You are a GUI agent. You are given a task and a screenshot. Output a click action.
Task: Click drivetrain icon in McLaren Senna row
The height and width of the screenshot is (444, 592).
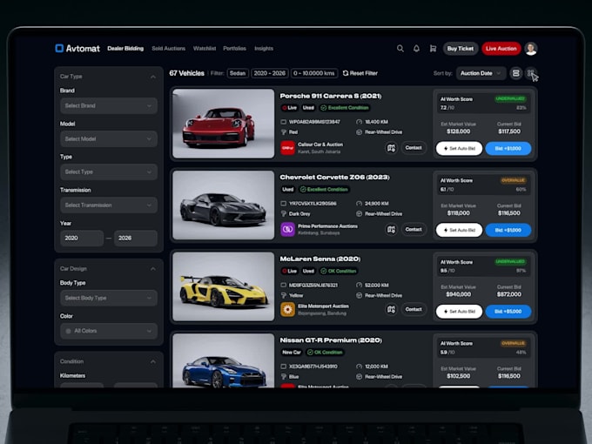359,295
